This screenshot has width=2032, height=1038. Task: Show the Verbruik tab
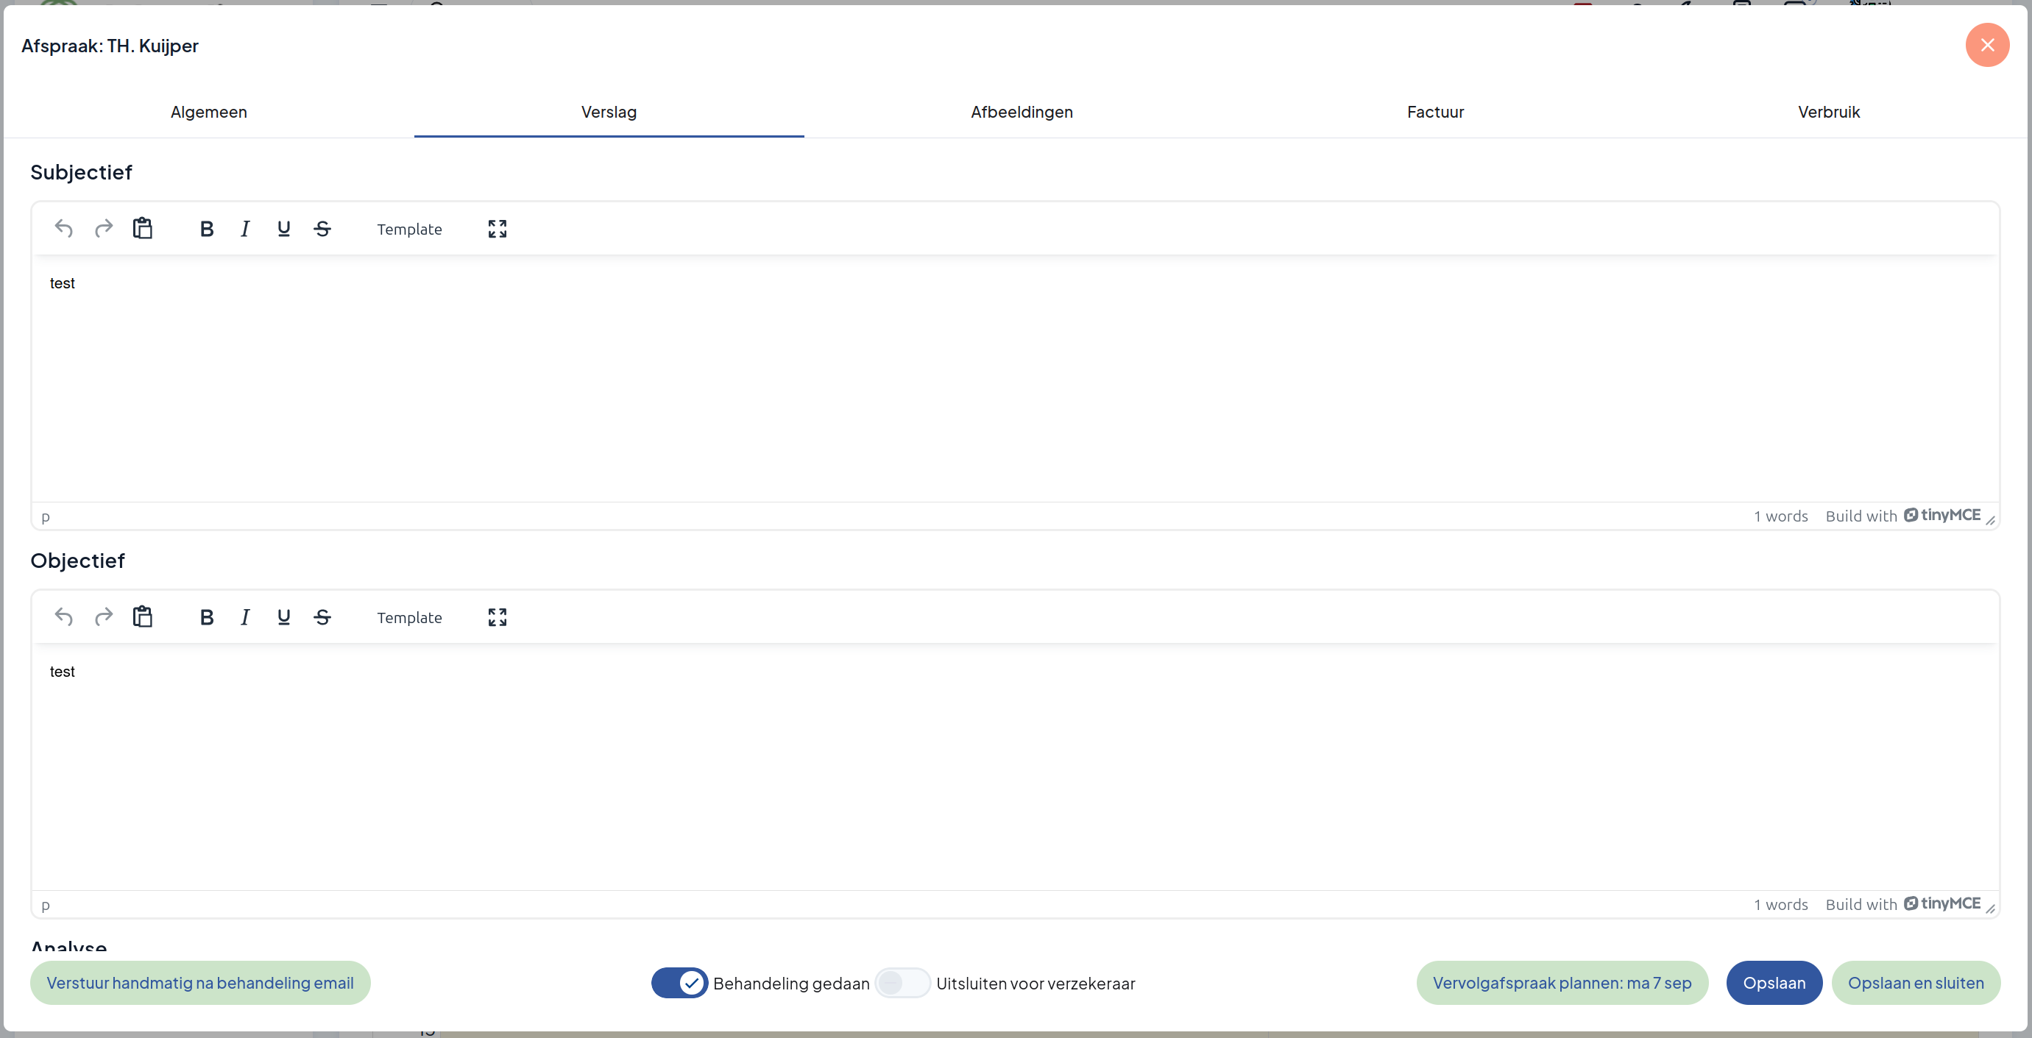point(1828,112)
